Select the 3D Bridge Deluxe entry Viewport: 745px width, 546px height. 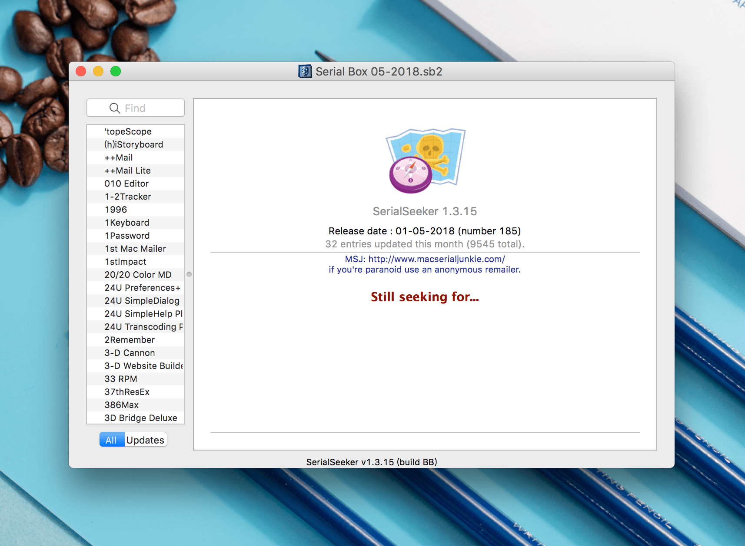[x=136, y=418]
